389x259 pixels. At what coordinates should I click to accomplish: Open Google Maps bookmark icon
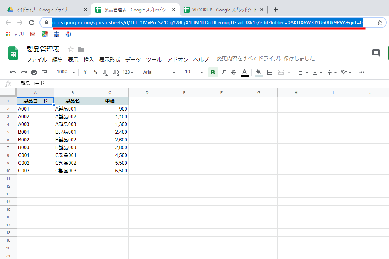pos(45,35)
